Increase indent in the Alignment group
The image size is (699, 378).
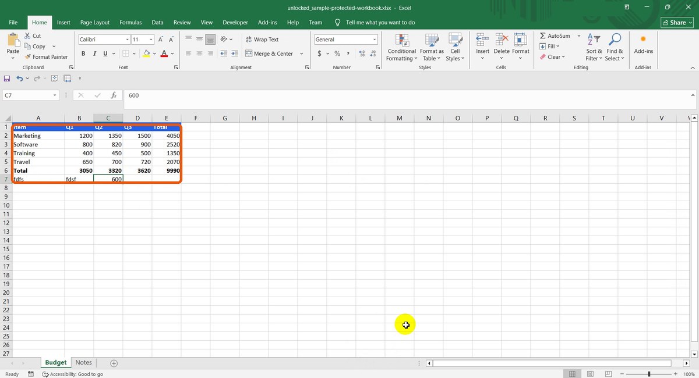[234, 54]
